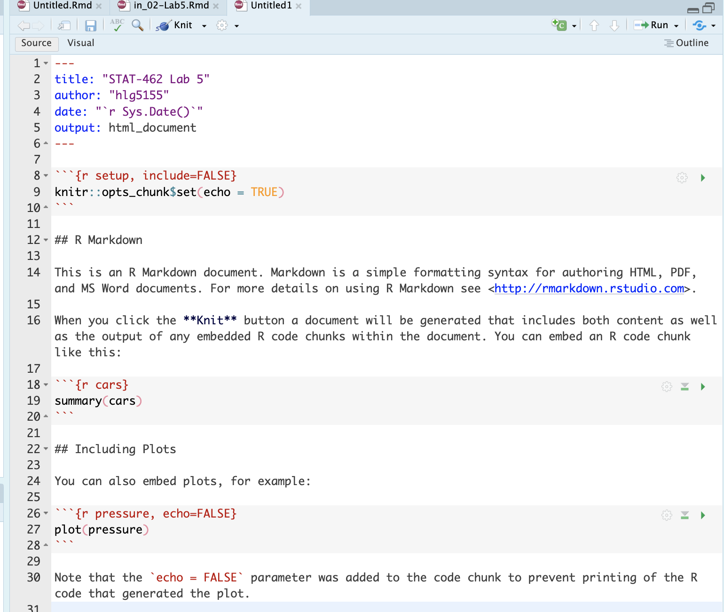
Task: Jump to previous chunk arrow
Action: click(594, 25)
